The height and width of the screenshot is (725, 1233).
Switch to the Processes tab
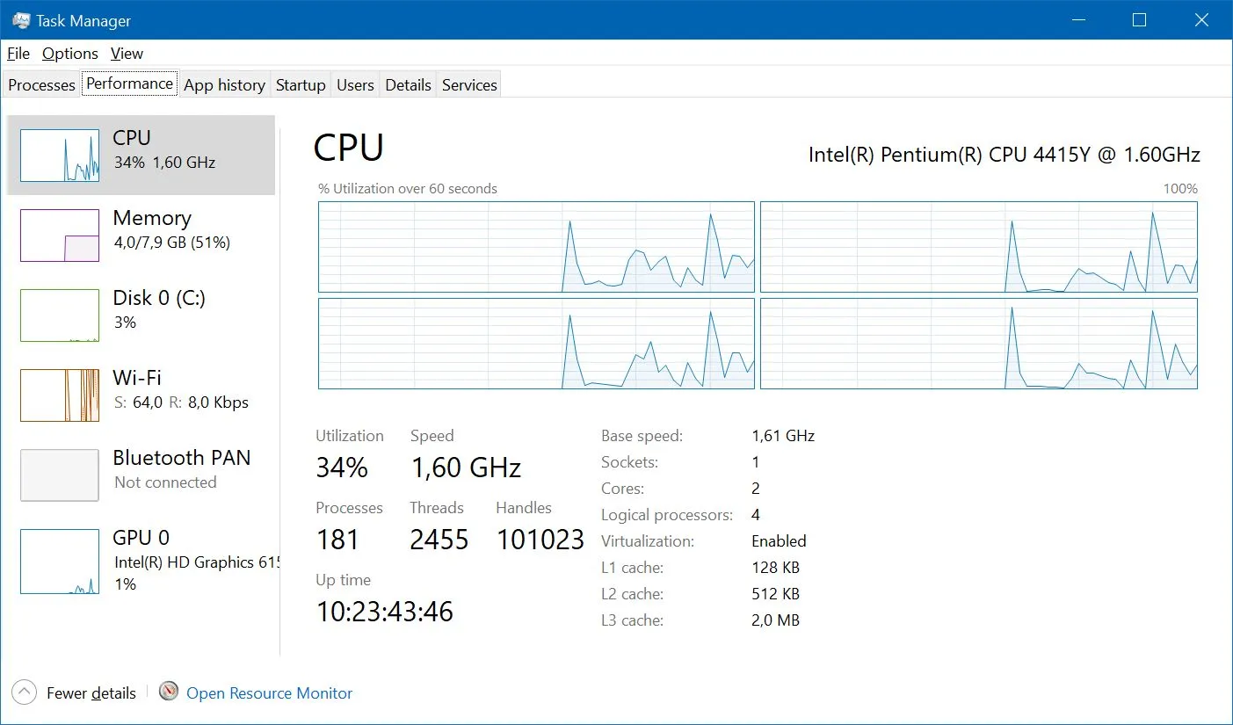(x=41, y=85)
